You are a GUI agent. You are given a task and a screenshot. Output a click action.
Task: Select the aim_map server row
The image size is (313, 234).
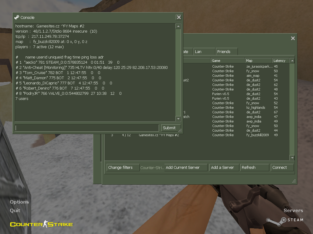(236, 76)
